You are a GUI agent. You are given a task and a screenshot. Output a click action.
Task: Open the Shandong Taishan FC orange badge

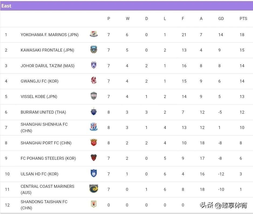click(94, 204)
